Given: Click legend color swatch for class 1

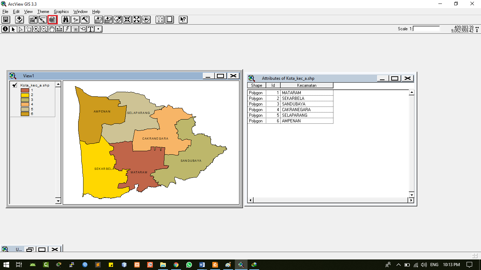Looking at the screenshot, I should tap(25, 90).
